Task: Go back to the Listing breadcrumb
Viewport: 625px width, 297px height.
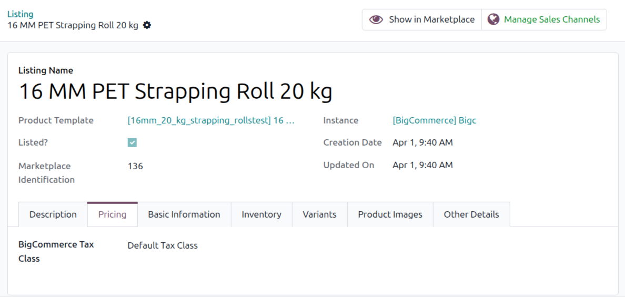Action: (21, 14)
